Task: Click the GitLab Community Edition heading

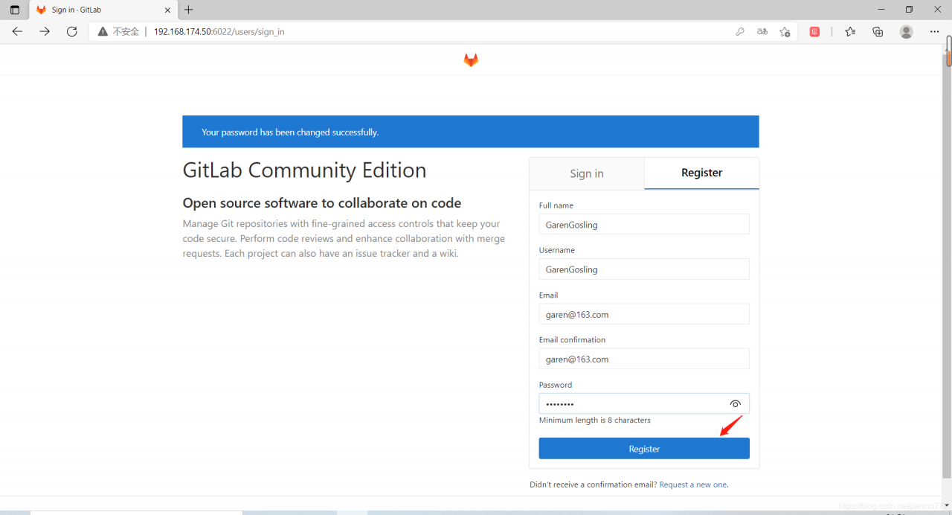Action: tap(304, 170)
